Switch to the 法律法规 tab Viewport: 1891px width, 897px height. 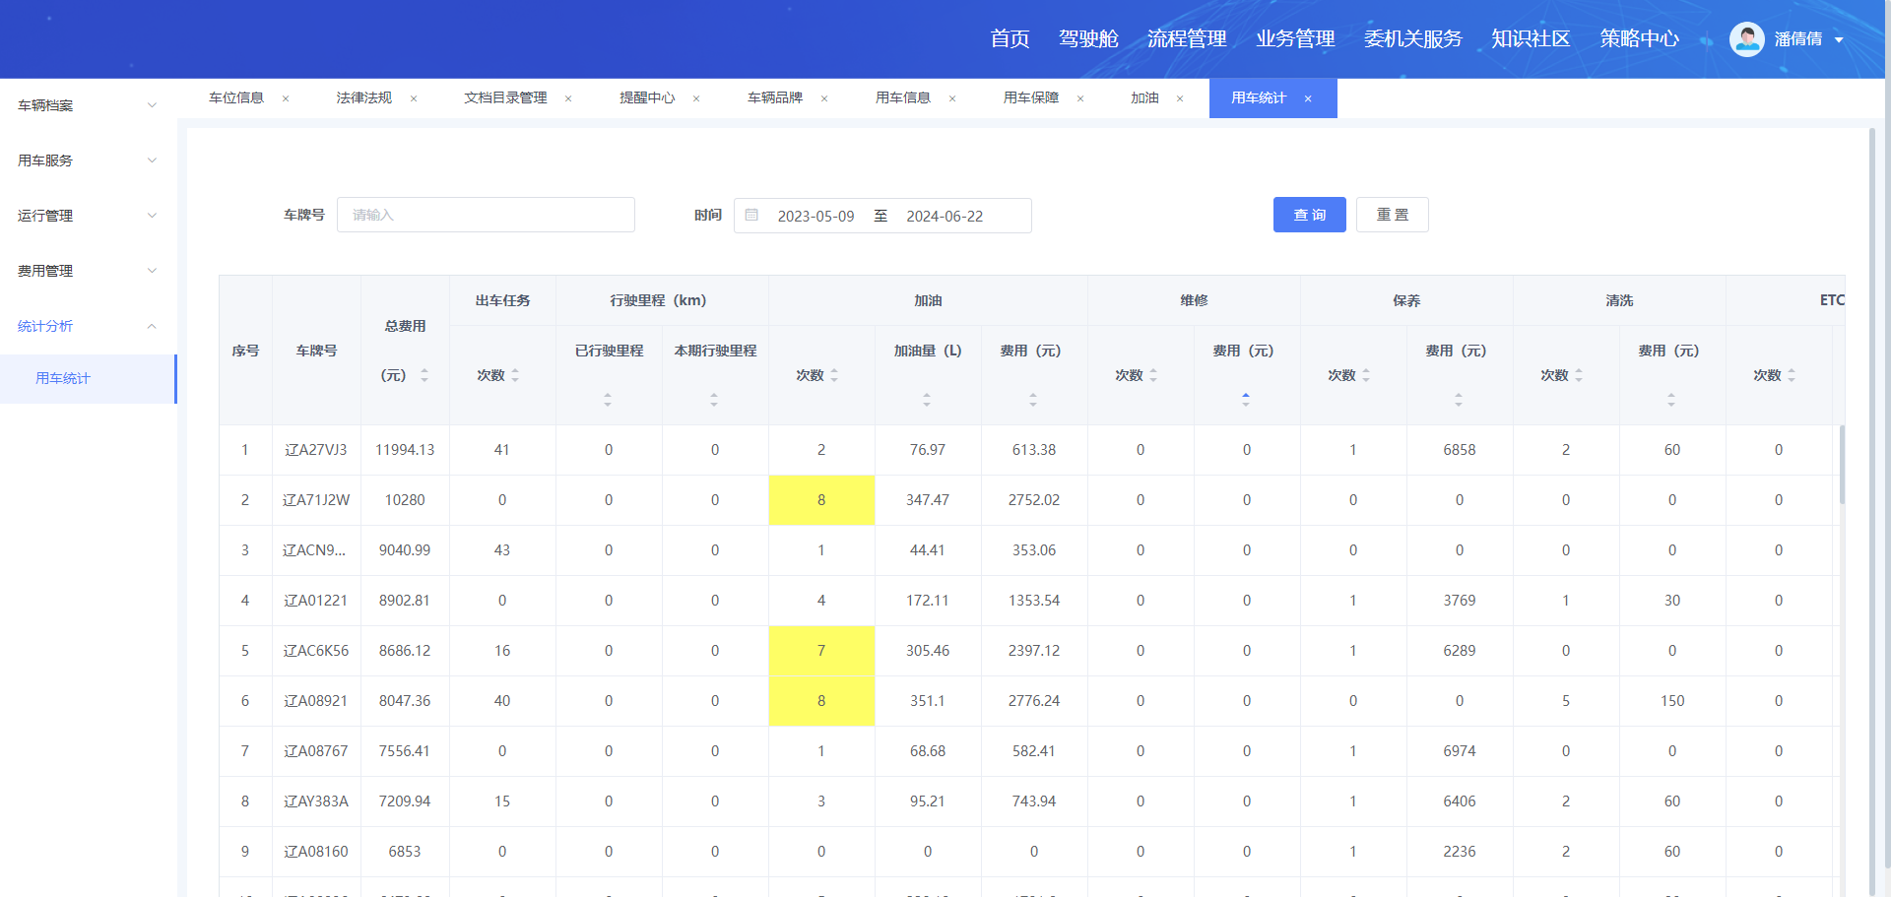(364, 98)
